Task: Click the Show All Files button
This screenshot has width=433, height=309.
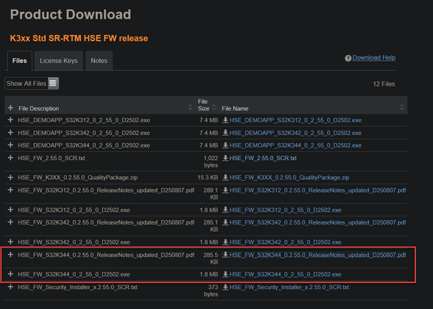Action: (32, 83)
